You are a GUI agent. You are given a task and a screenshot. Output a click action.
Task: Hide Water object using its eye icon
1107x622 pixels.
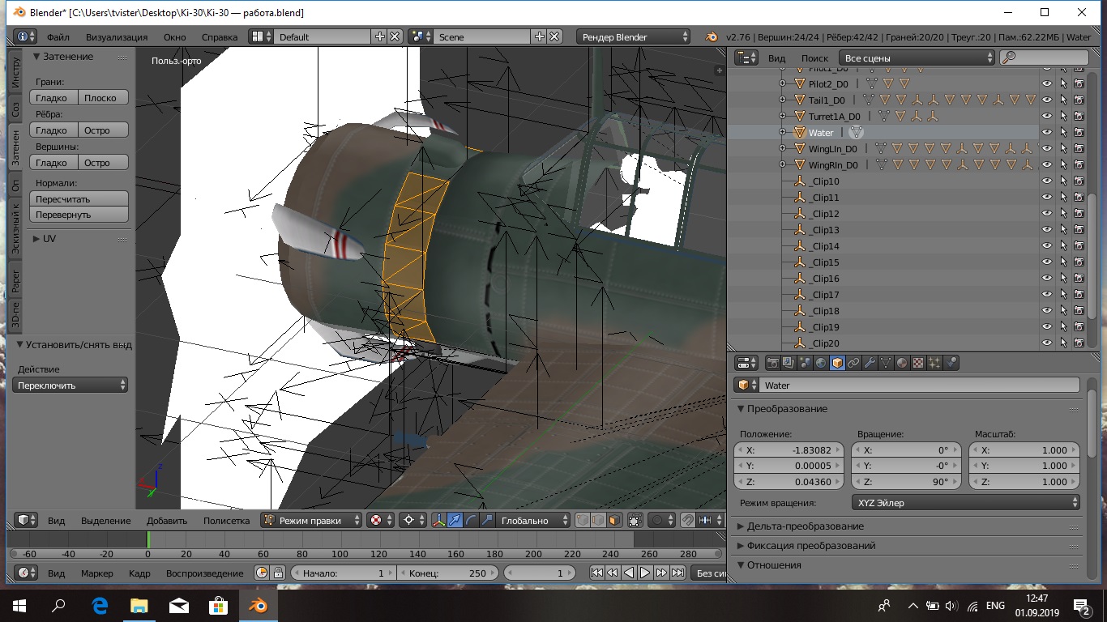point(1047,133)
